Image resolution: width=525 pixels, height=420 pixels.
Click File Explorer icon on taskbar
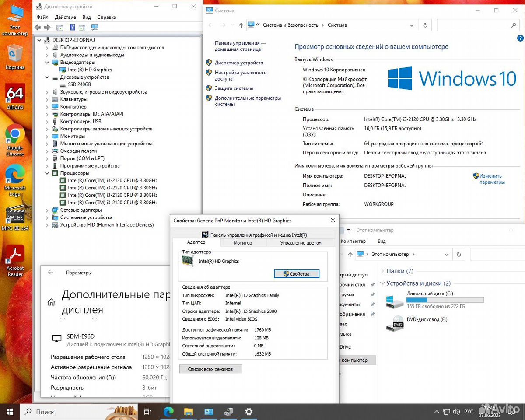click(x=189, y=412)
